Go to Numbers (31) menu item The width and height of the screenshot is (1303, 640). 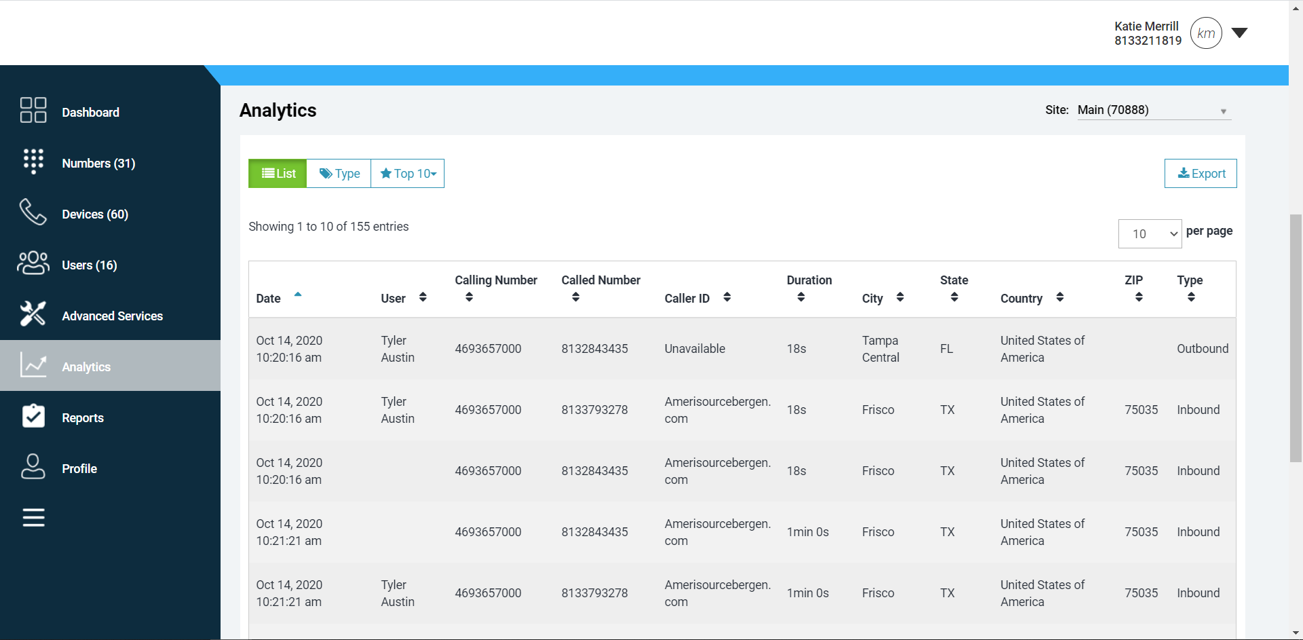(x=98, y=164)
